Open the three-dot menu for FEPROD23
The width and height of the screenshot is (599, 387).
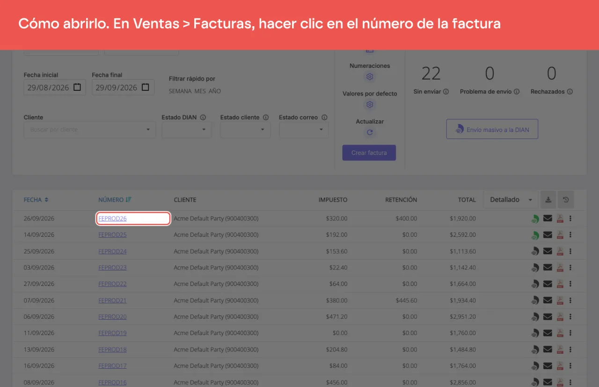[x=570, y=268]
